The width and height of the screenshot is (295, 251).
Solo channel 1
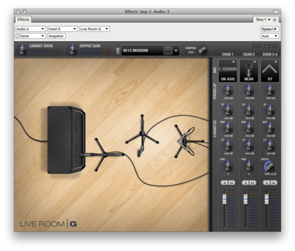click(x=225, y=183)
